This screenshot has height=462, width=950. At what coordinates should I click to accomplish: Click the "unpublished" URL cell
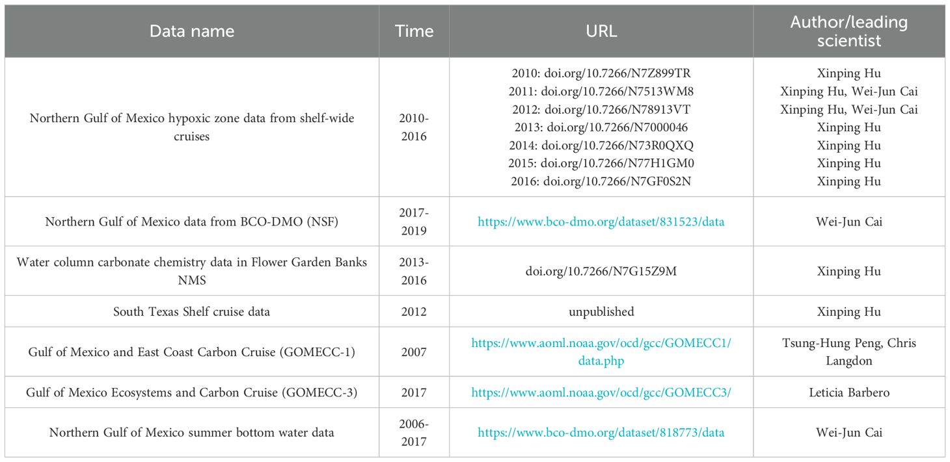tap(601, 312)
